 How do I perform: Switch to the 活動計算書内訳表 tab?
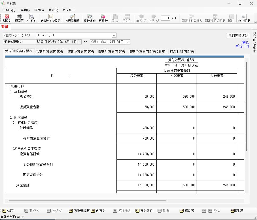click(x=49, y=52)
